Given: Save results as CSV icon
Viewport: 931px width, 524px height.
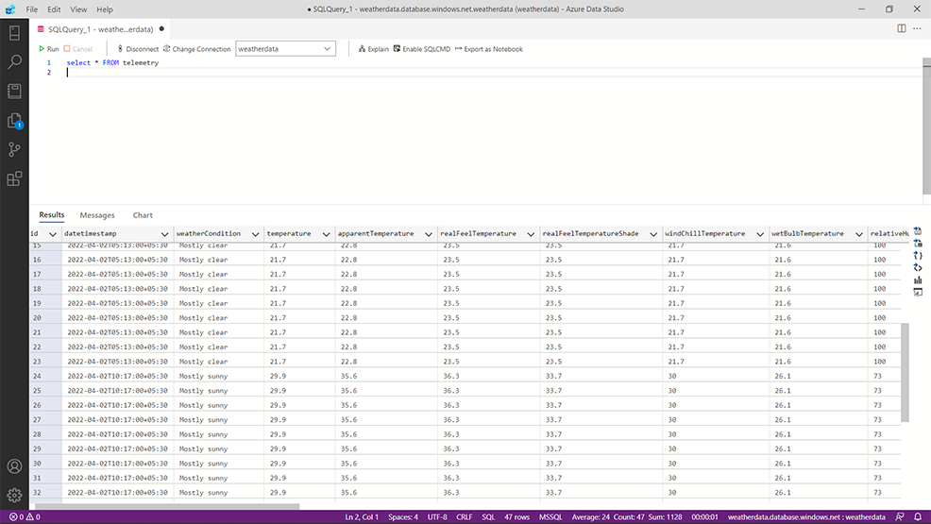Looking at the screenshot, I should 918,231.
